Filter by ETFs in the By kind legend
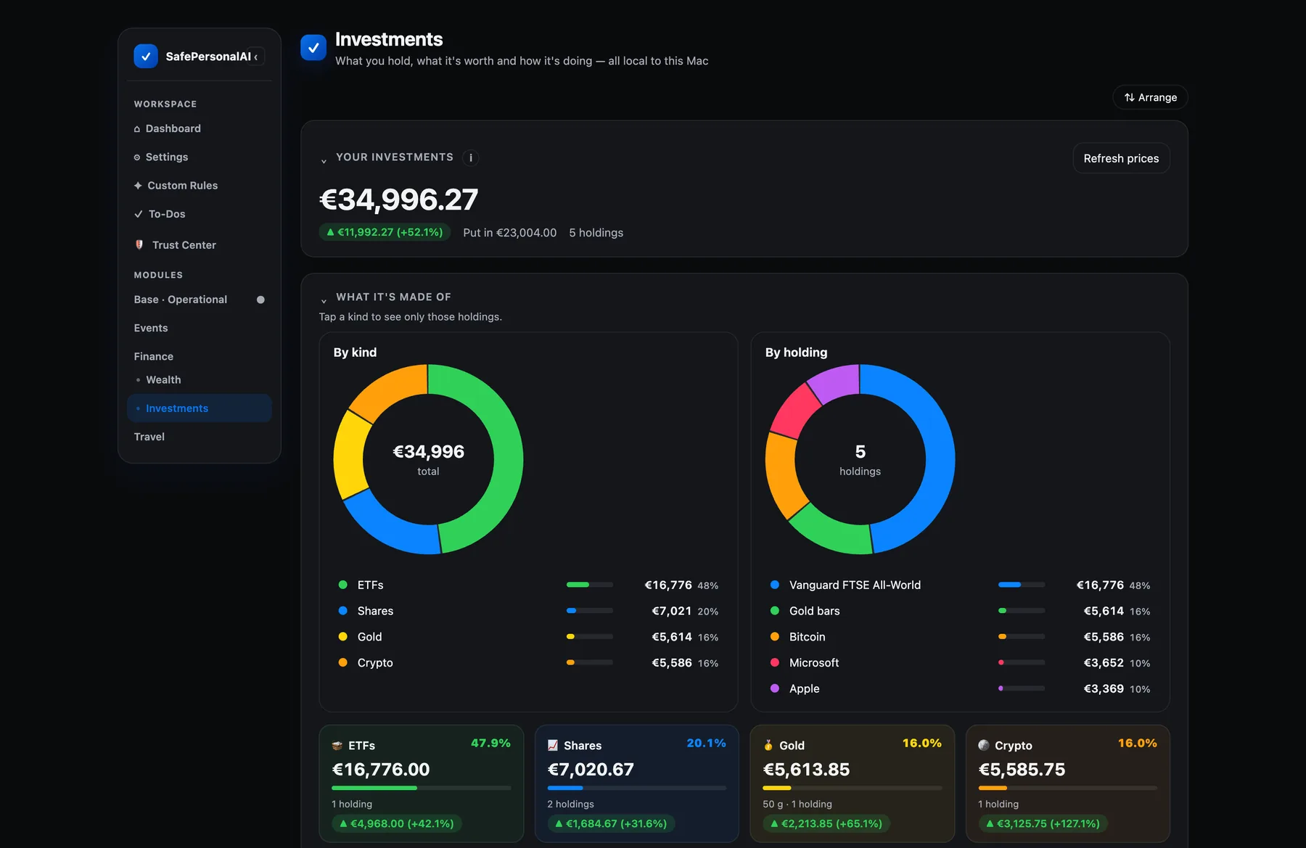The width and height of the screenshot is (1306, 848). (528, 585)
